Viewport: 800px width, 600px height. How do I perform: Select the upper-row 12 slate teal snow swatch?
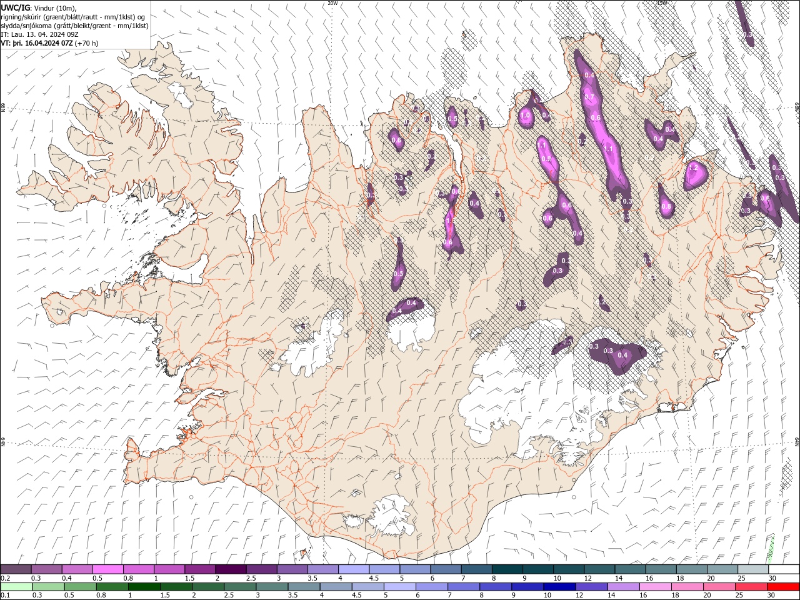[600, 569]
